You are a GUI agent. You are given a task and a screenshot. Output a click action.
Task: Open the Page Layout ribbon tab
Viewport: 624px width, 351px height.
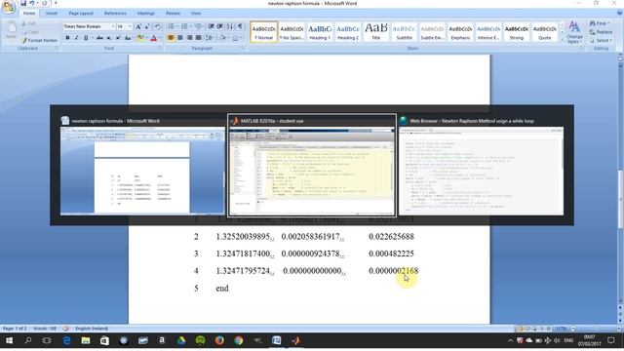[81, 13]
